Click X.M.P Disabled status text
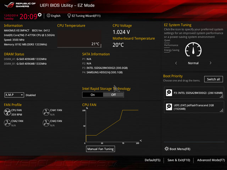The image size is (227, 170). pyautogui.click(x=31, y=95)
